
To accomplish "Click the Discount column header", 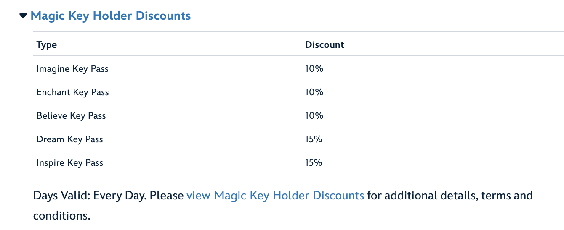I will click(x=325, y=45).
